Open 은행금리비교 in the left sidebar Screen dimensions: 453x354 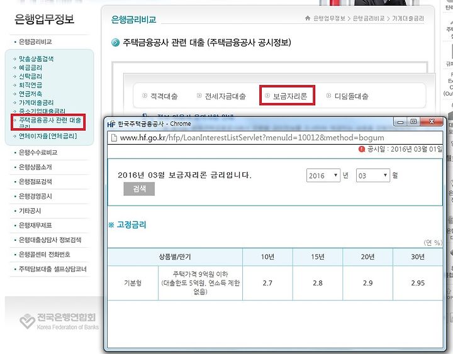coord(35,42)
